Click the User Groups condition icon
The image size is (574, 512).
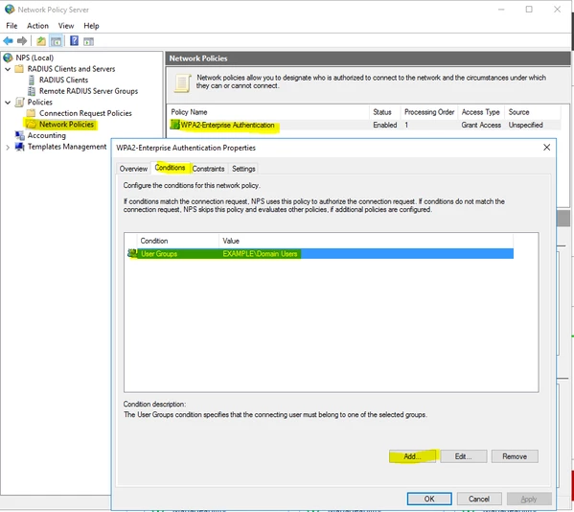pyautogui.click(x=132, y=253)
